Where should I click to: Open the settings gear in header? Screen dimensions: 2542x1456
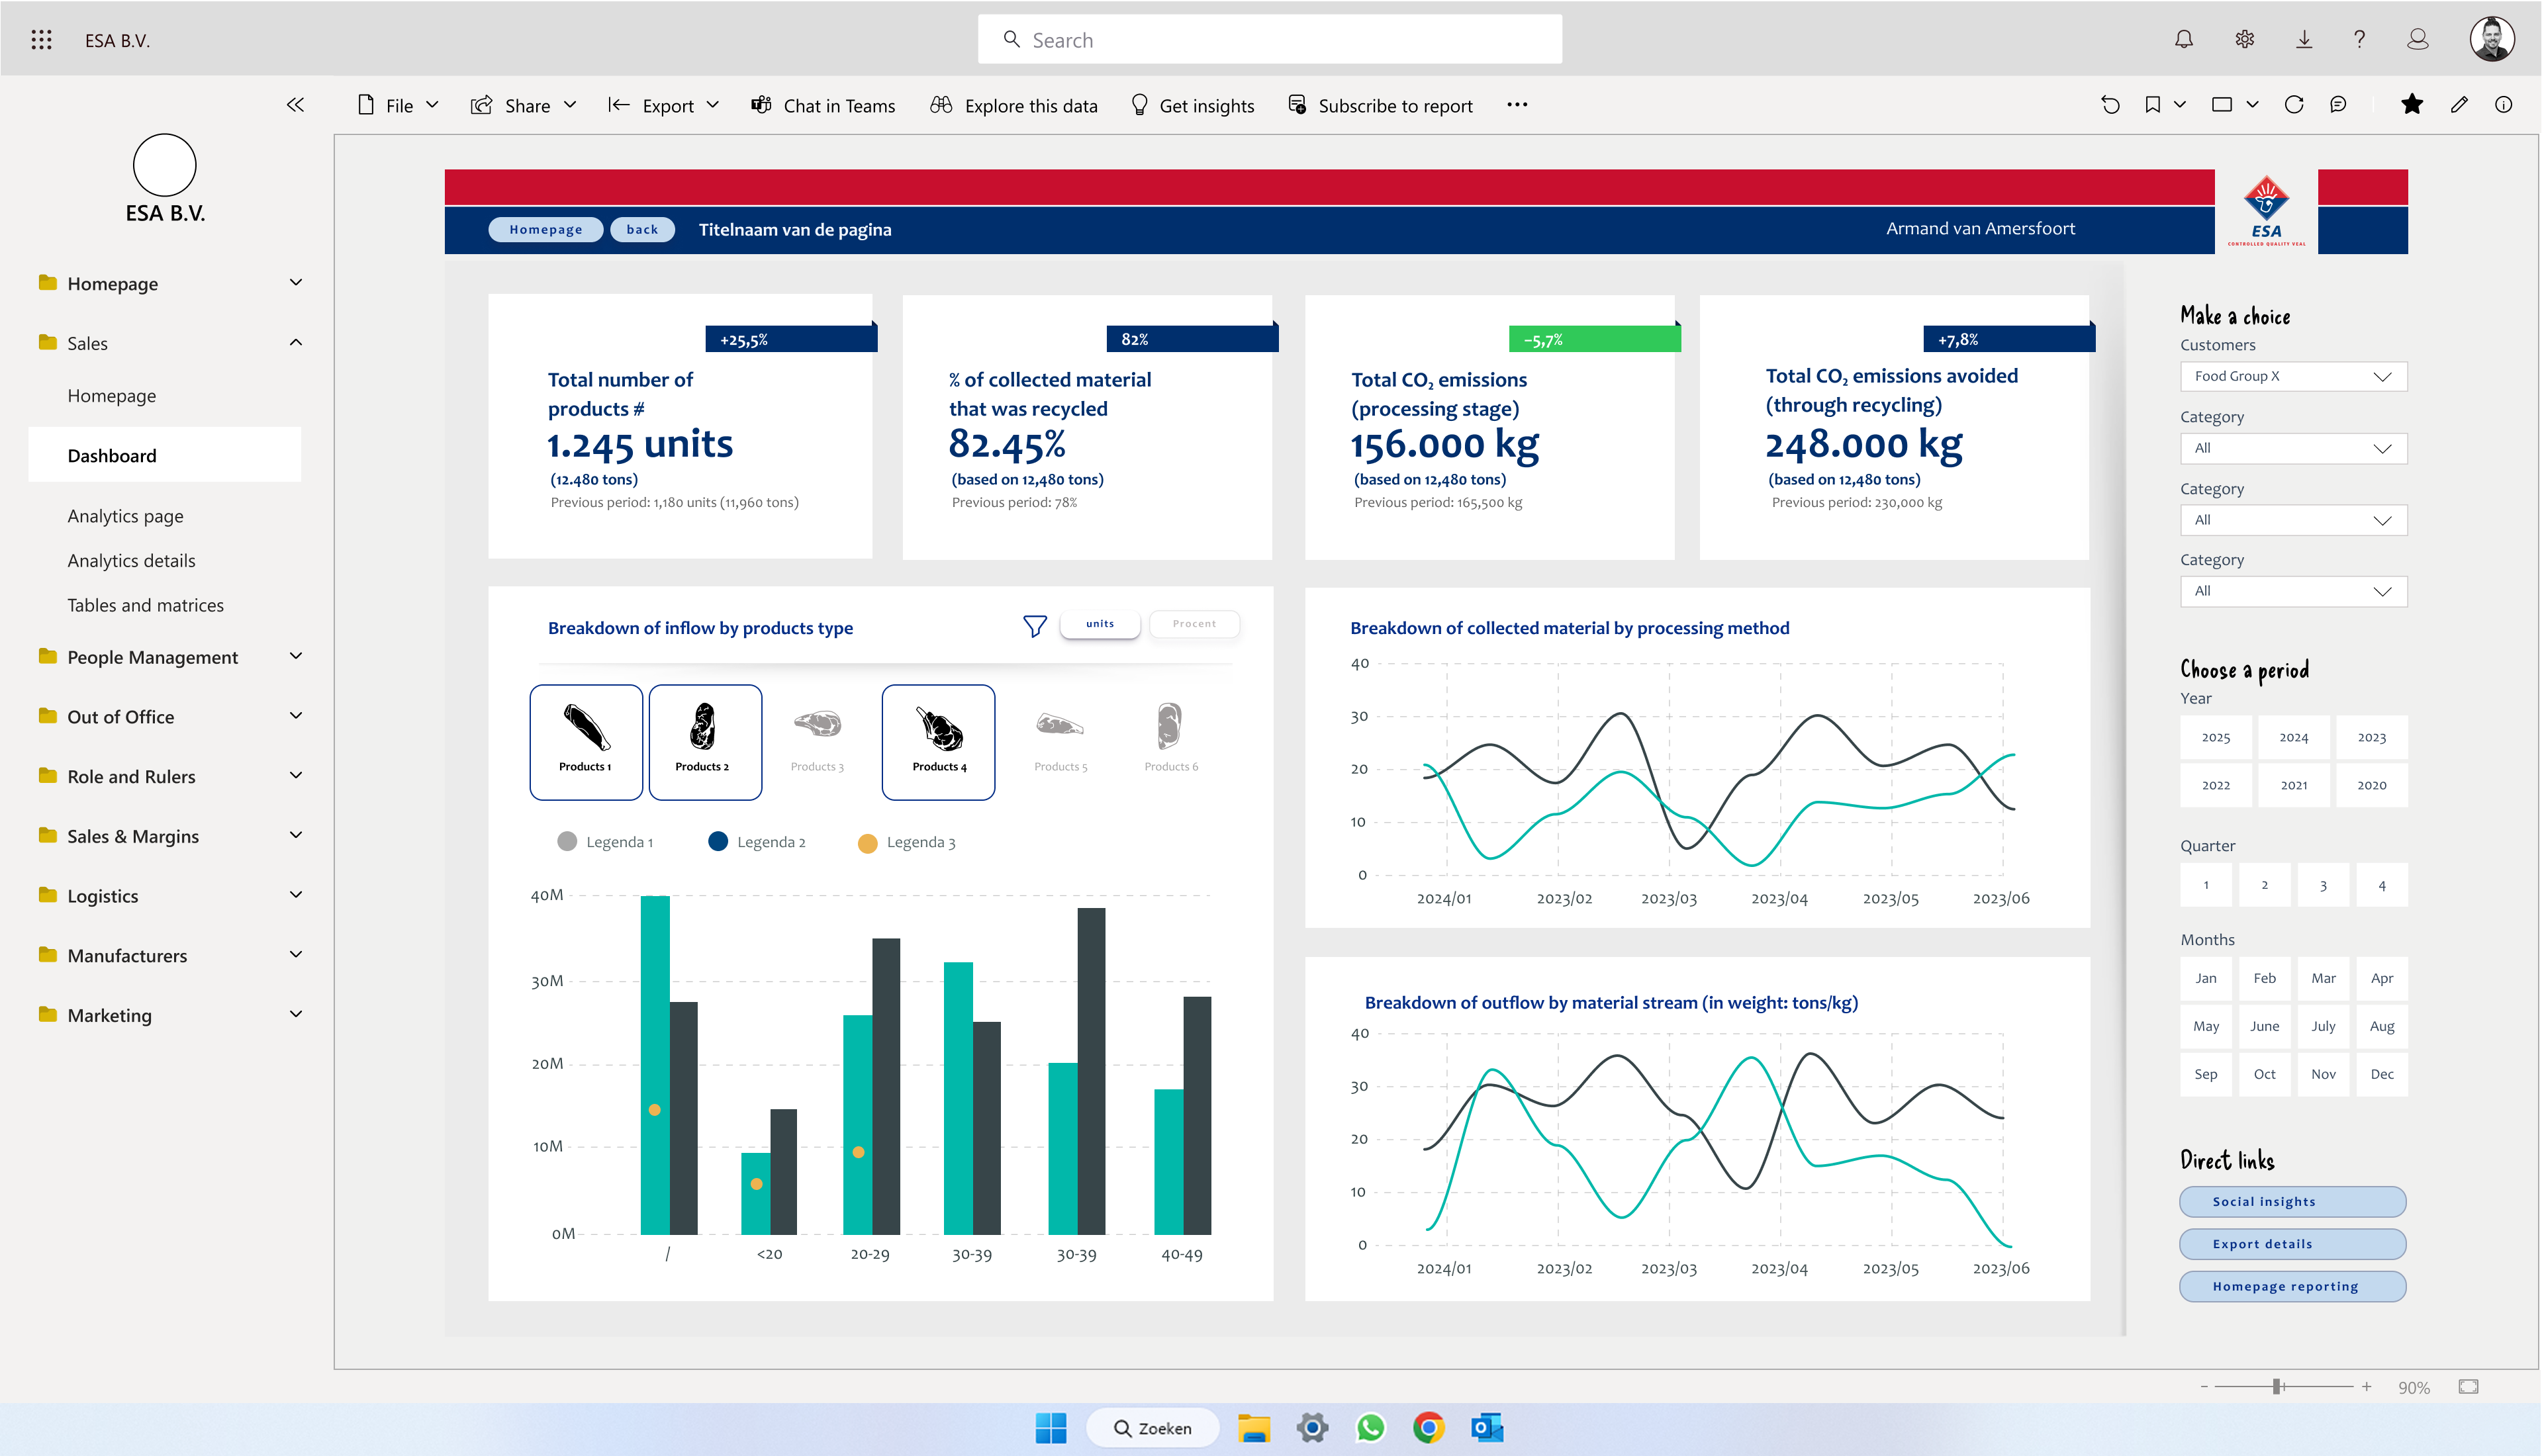[x=2245, y=40]
